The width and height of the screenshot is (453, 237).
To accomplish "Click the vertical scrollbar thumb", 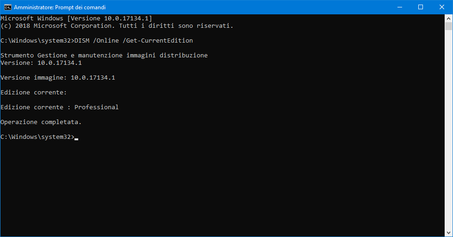I will coord(449,26).
